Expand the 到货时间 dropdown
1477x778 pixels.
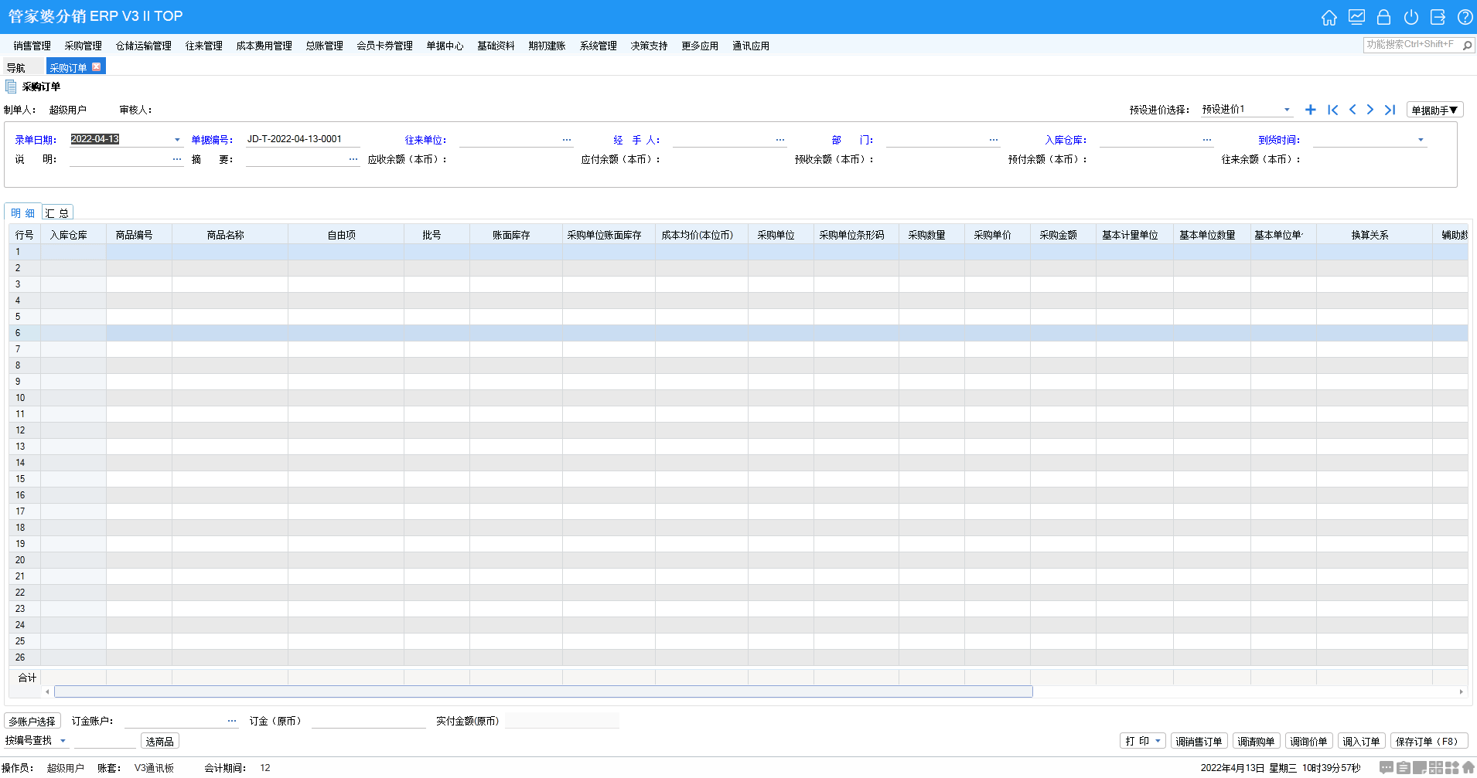[x=1421, y=140]
